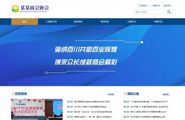Open news 第九期"以法兴企"文化沙龙活动
This screenshot has height=120, width=185.
pos(93,112)
